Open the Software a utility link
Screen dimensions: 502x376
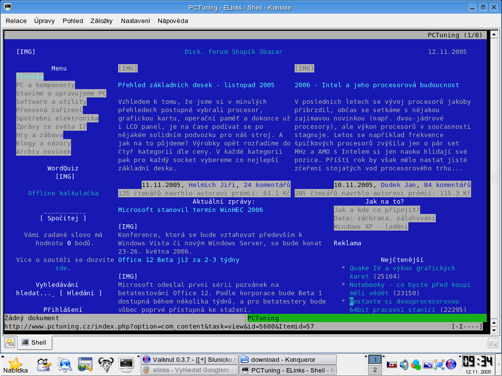pos(51,102)
